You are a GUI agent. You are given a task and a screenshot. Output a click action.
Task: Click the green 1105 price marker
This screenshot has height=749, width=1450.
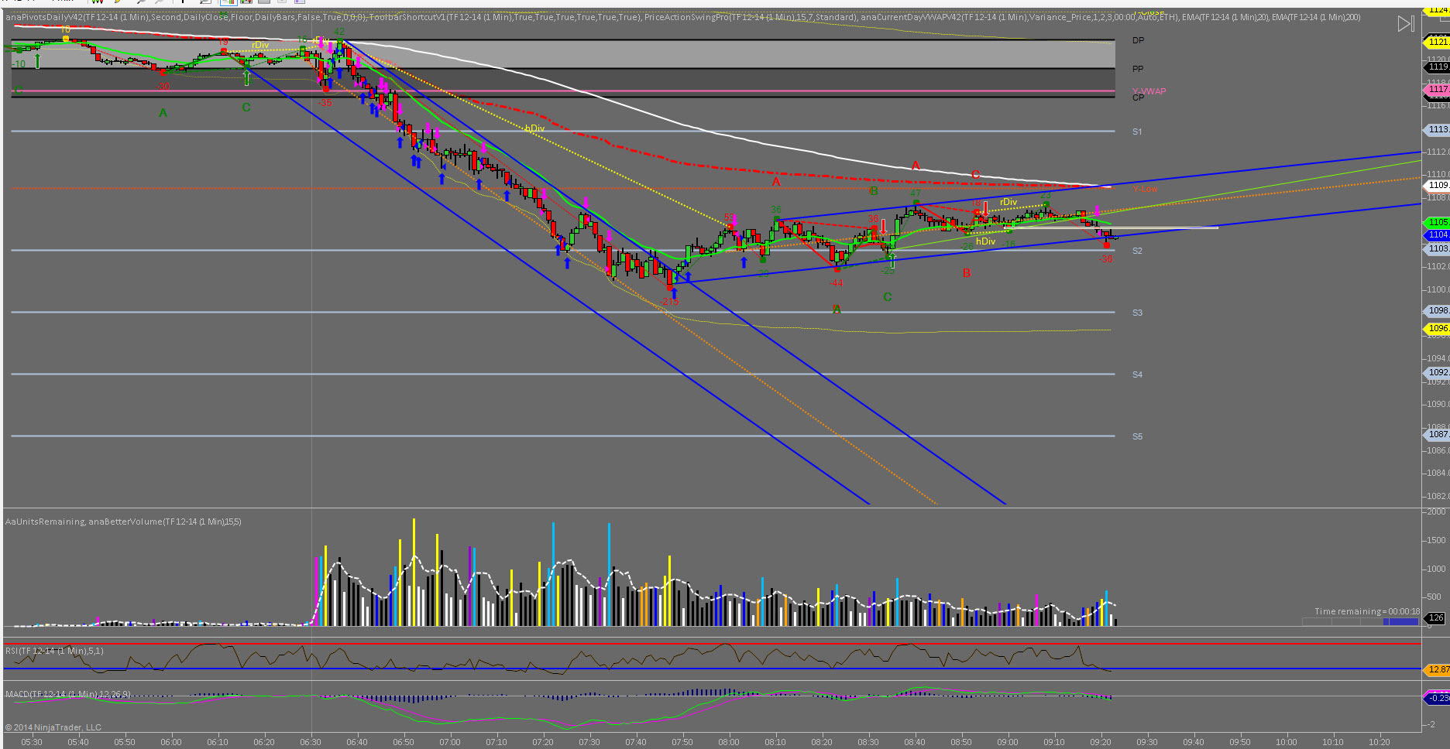click(1437, 223)
